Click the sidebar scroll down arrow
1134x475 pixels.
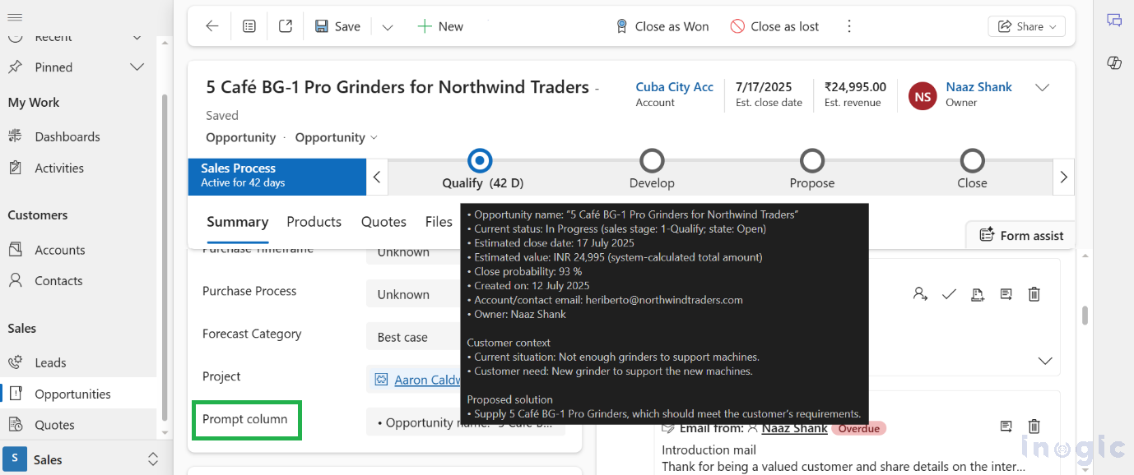coord(165,432)
